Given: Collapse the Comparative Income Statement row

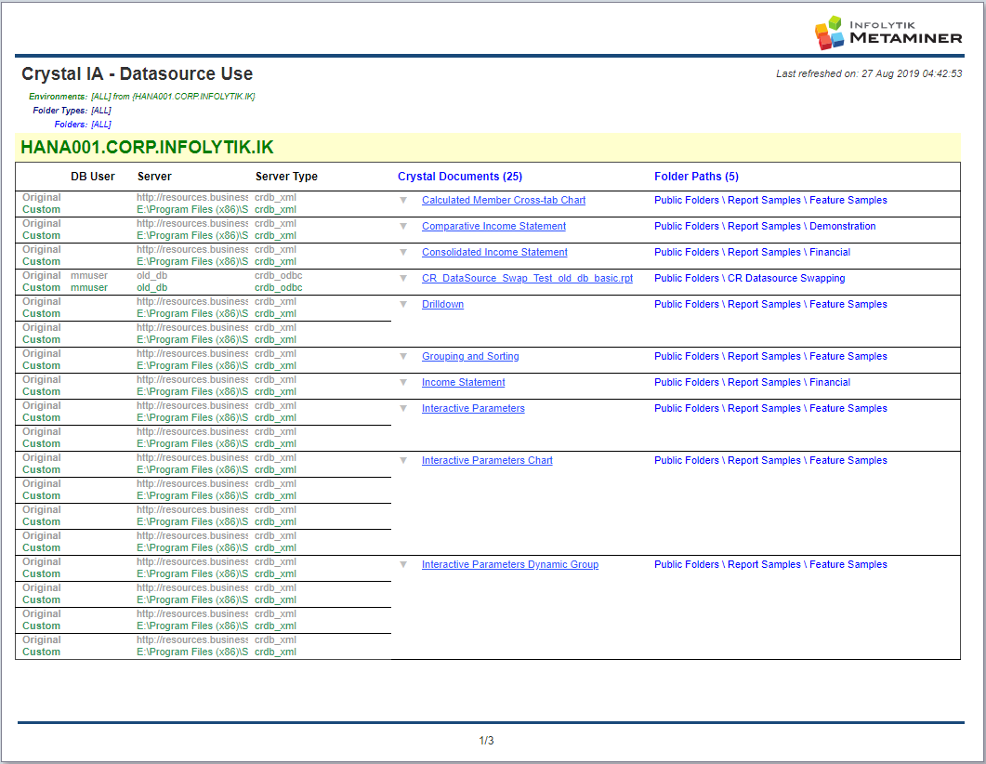Looking at the screenshot, I should pos(403,227).
